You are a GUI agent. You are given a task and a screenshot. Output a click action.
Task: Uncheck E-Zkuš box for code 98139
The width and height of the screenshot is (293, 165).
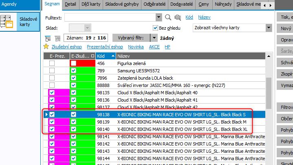click(x=73, y=122)
